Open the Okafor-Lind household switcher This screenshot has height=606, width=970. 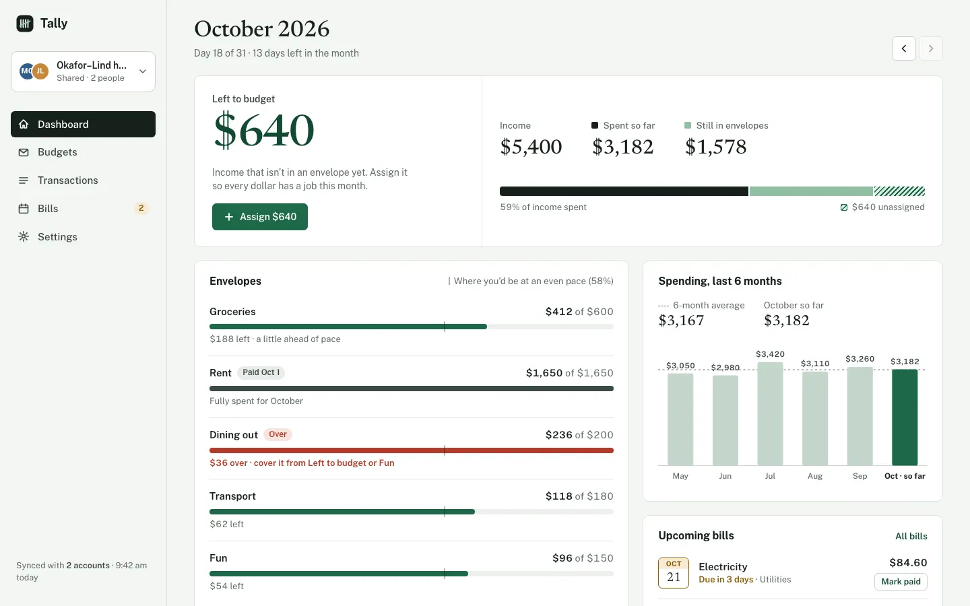coord(83,71)
